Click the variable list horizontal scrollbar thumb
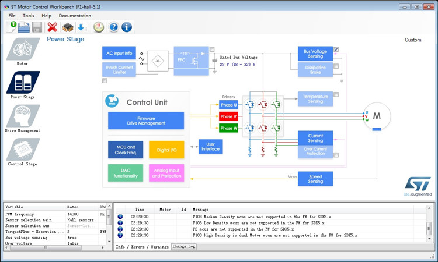Screen dimensions: 438x262 (x=46, y=247)
